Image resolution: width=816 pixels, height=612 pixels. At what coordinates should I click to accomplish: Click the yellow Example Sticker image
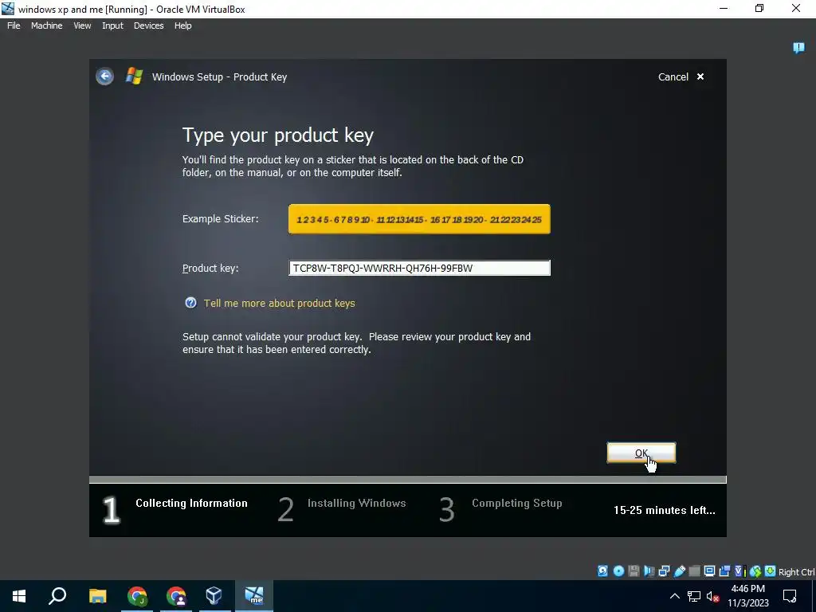tap(419, 219)
